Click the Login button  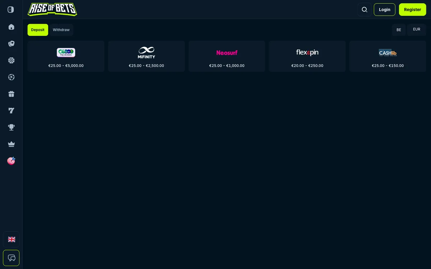384,10
